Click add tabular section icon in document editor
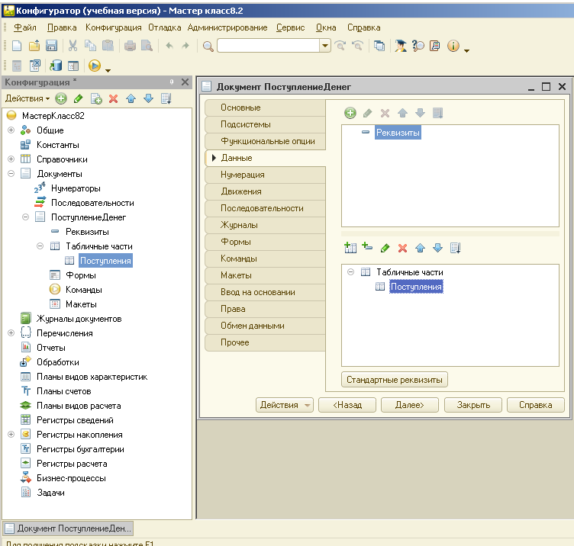This screenshot has height=546, width=574. 350,248
